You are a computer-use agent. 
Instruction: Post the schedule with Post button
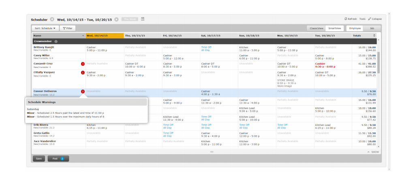58,159
